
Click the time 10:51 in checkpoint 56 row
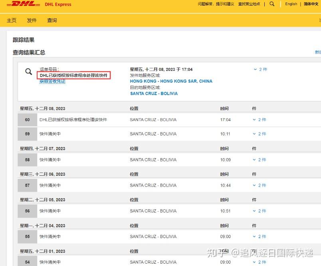pos(225,211)
